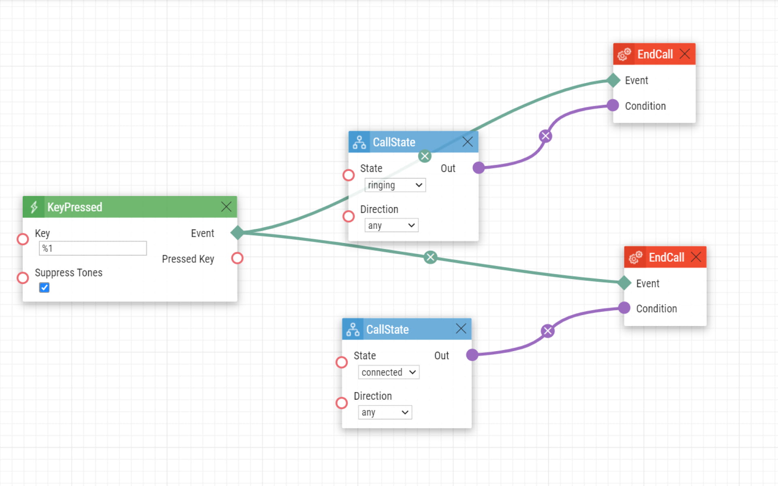Close the lower EndCall node
This screenshot has width=778, height=486.
click(x=696, y=257)
